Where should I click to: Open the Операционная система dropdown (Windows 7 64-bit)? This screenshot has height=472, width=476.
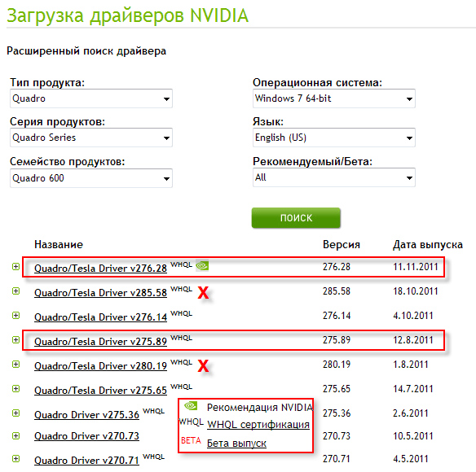point(334,98)
